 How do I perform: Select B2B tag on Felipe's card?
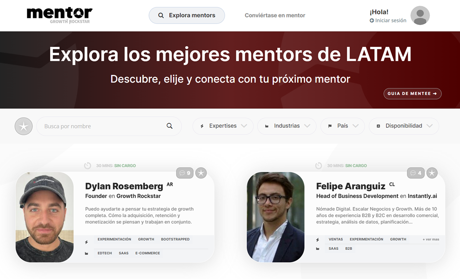(349, 248)
